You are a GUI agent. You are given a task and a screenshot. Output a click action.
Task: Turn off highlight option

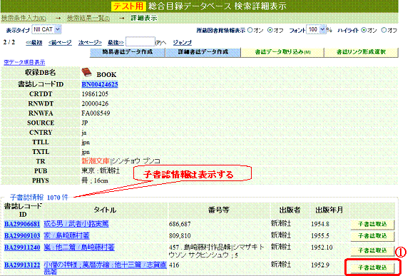tap(384, 30)
